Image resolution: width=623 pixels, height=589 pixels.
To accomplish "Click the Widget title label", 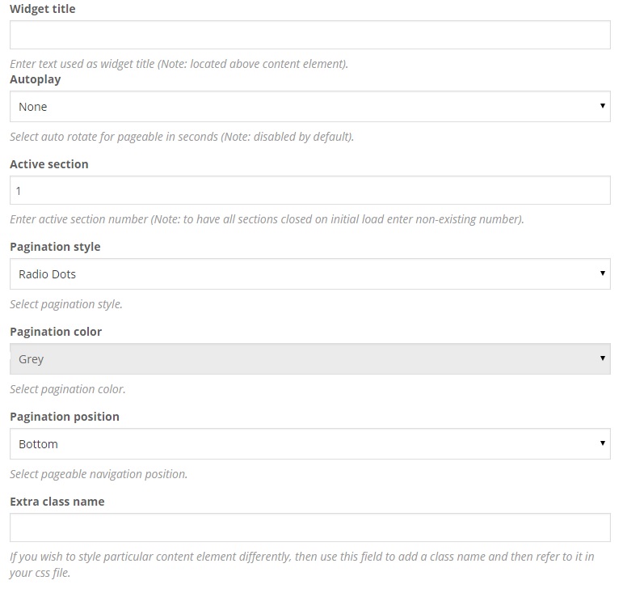I will pos(42,9).
